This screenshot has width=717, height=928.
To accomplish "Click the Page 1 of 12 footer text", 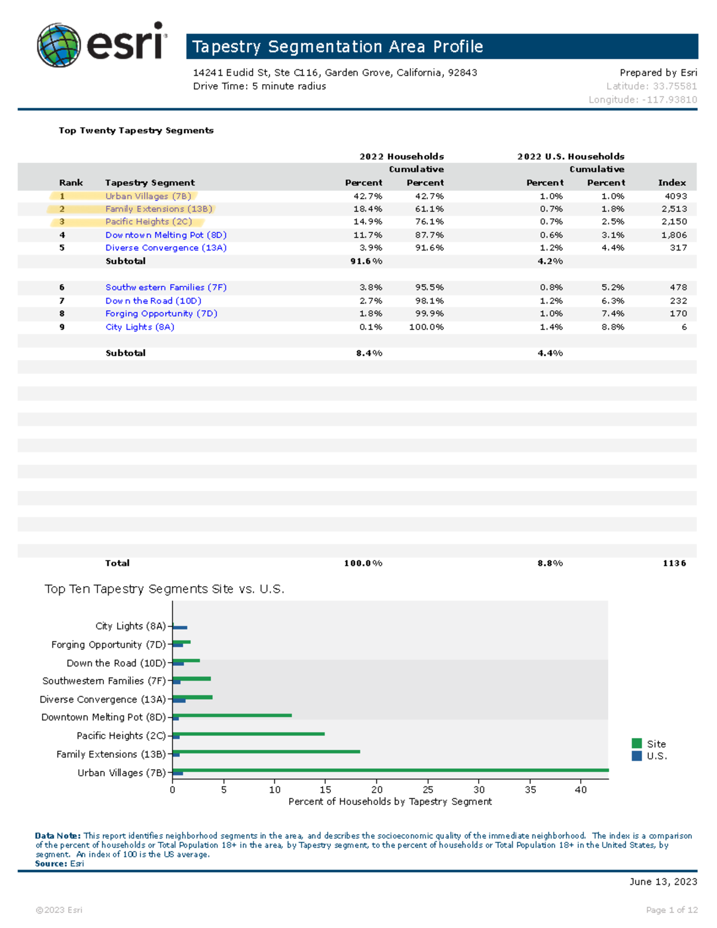I will (671, 910).
